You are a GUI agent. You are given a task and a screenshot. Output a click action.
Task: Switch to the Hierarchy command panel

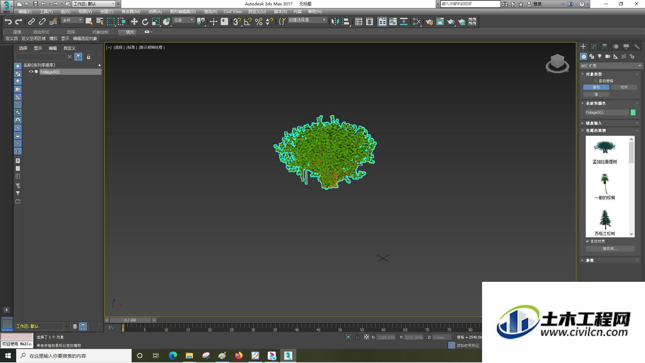[605, 47]
